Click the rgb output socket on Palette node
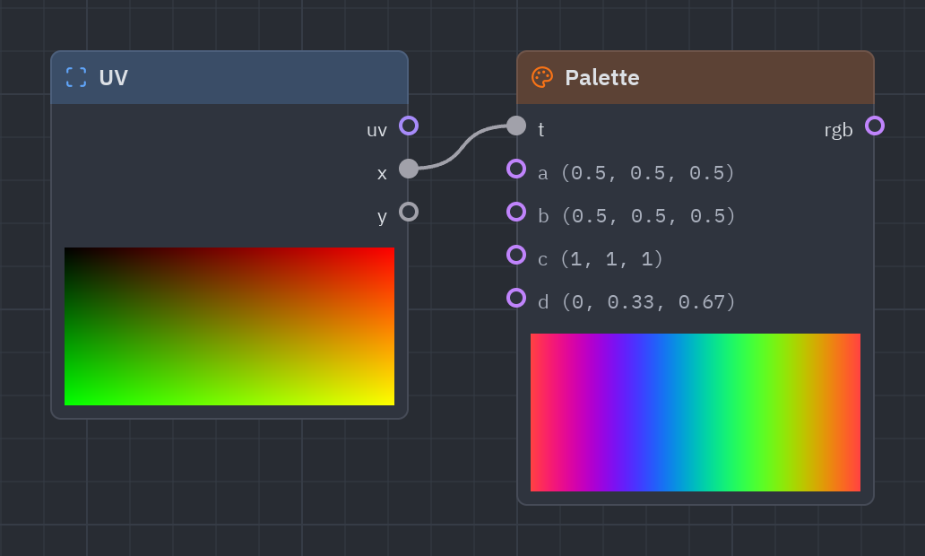This screenshot has width=925, height=556. (x=875, y=126)
